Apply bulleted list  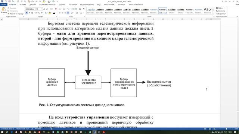pos(60,9)
